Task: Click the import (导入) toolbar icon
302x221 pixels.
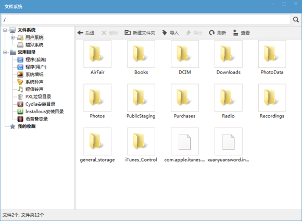Action: pos(165,33)
